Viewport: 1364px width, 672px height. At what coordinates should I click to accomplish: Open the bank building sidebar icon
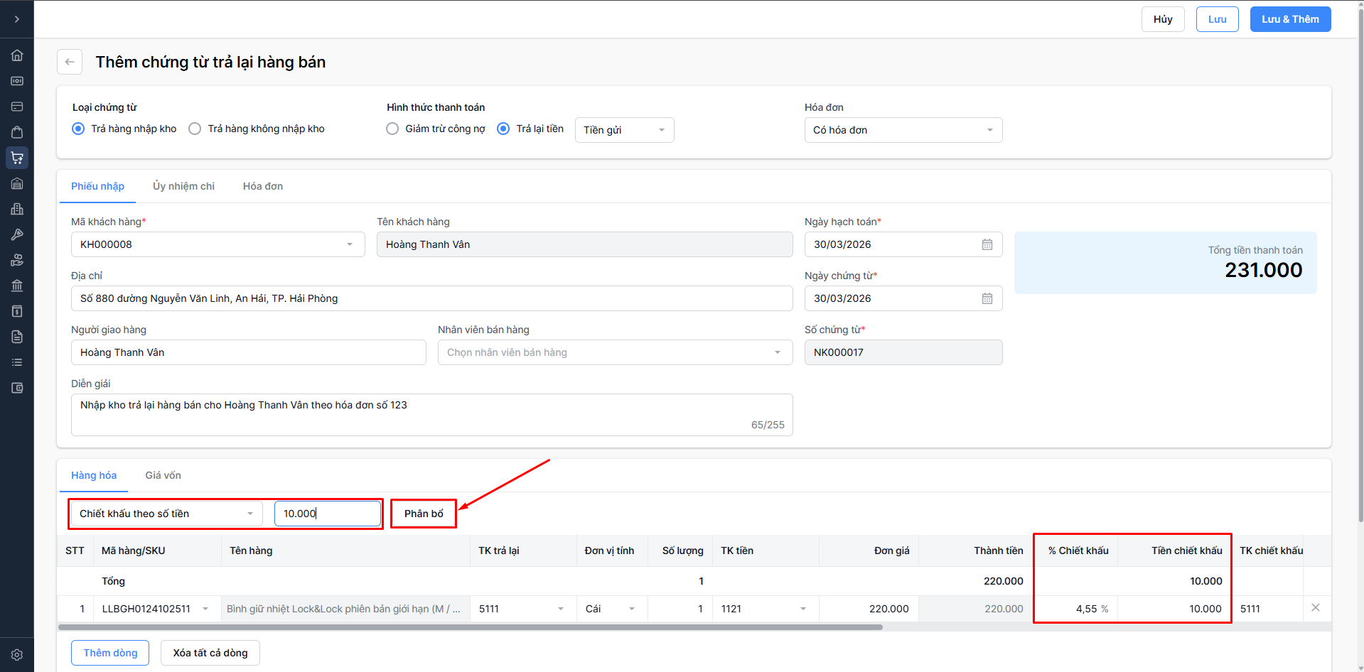coord(17,286)
